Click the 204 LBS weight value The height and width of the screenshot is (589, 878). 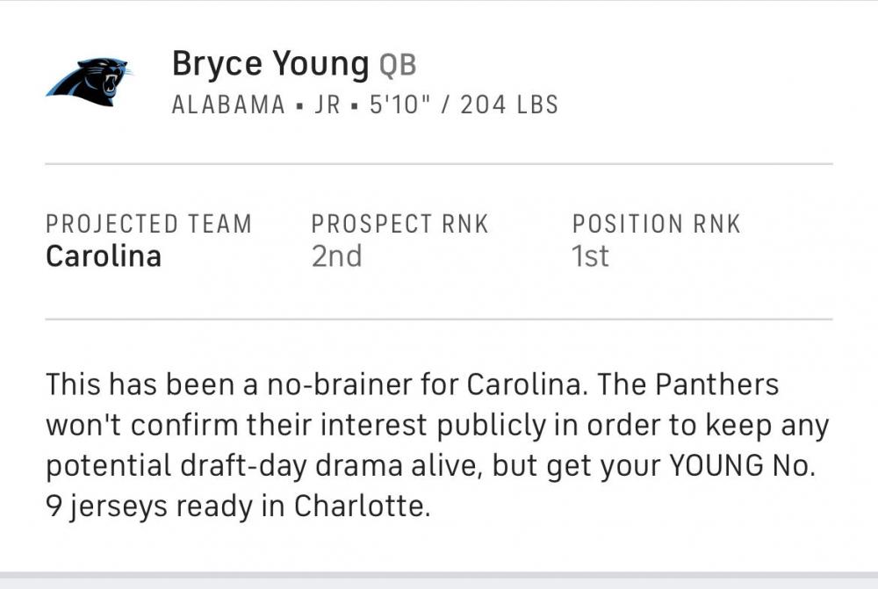(x=509, y=105)
